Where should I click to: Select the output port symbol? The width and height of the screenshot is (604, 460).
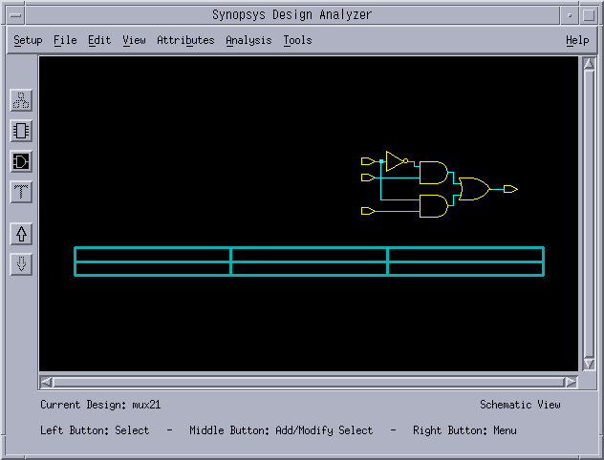coord(510,189)
